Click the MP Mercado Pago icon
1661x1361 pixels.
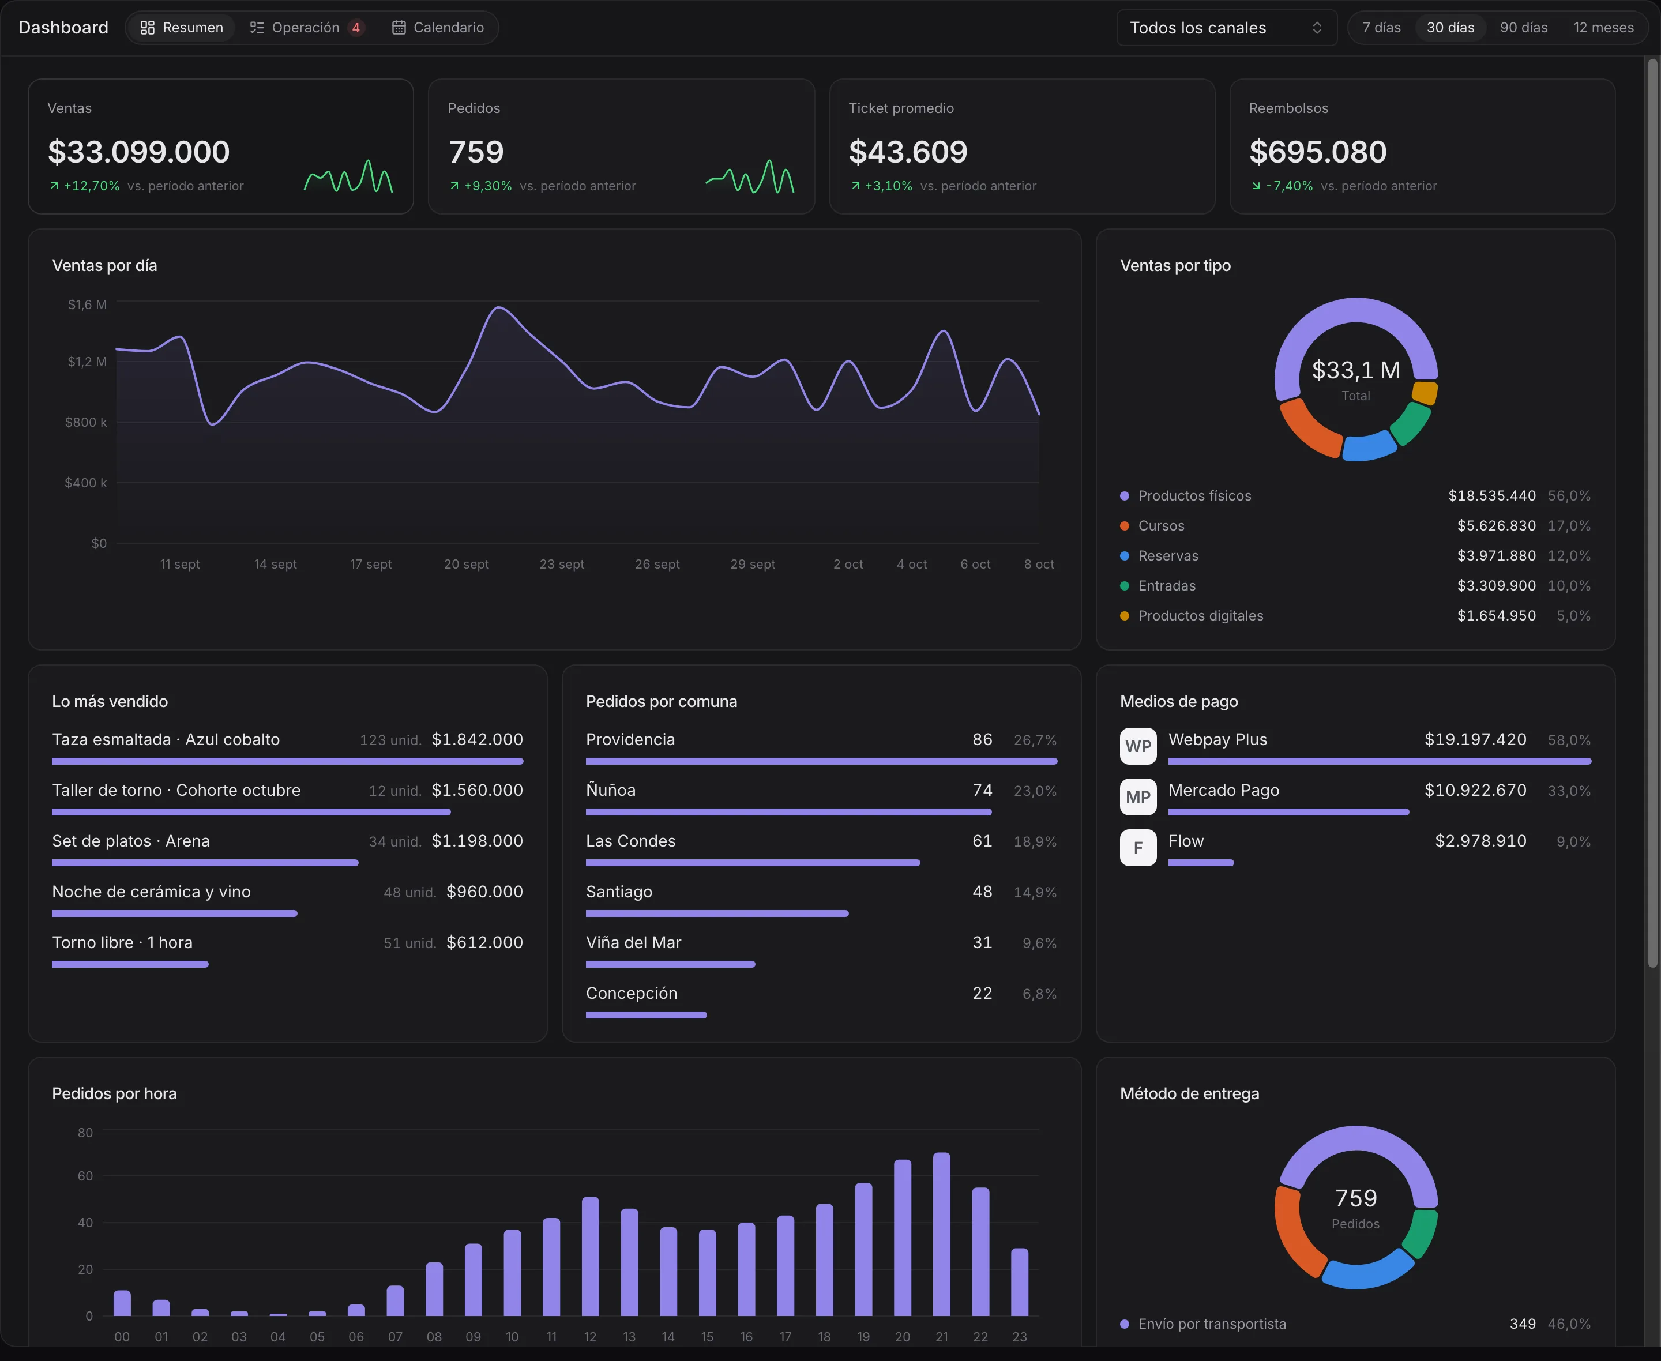point(1138,796)
